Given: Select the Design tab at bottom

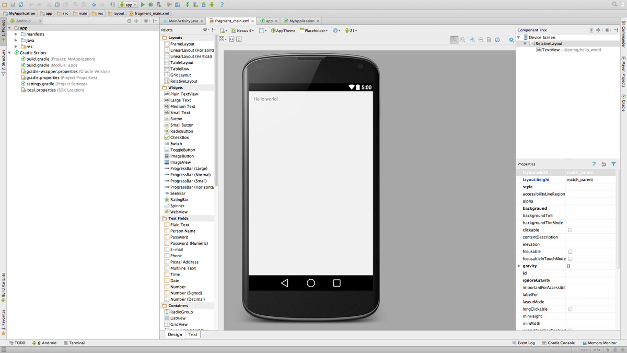Looking at the screenshot, I should pyautogui.click(x=175, y=335).
